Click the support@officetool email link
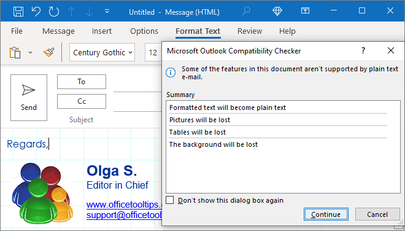The width and height of the screenshot is (405, 231). click(x=124, y=215)
